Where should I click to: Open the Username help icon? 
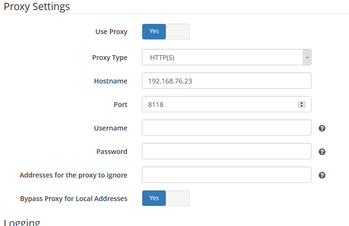[x=322, y=128]
